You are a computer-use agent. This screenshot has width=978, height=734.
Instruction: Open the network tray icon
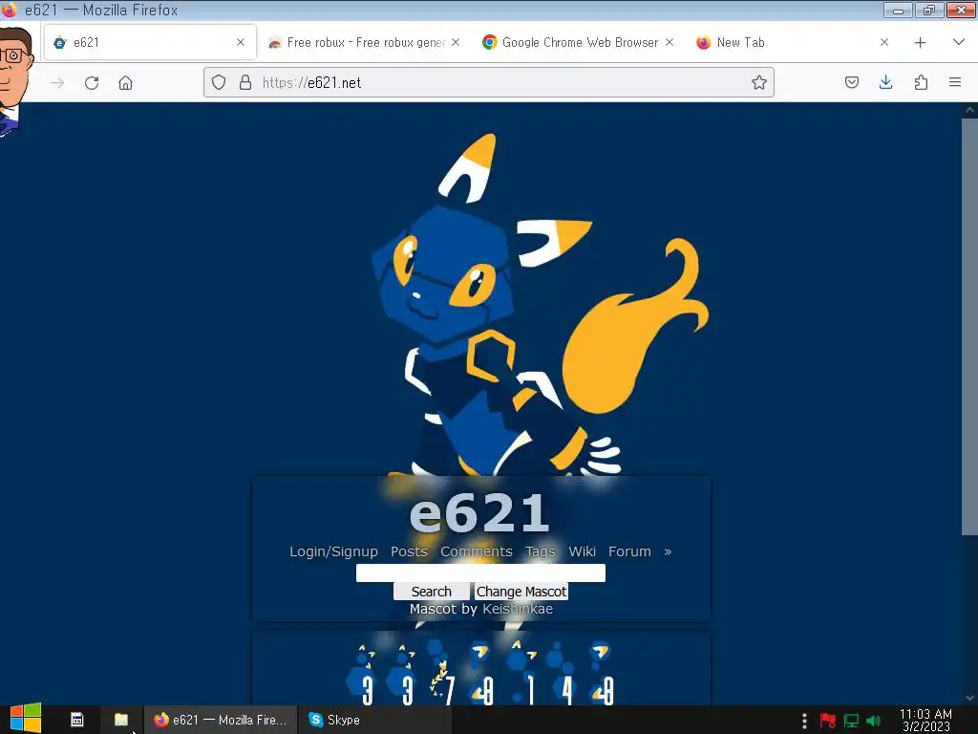point(851,721)
